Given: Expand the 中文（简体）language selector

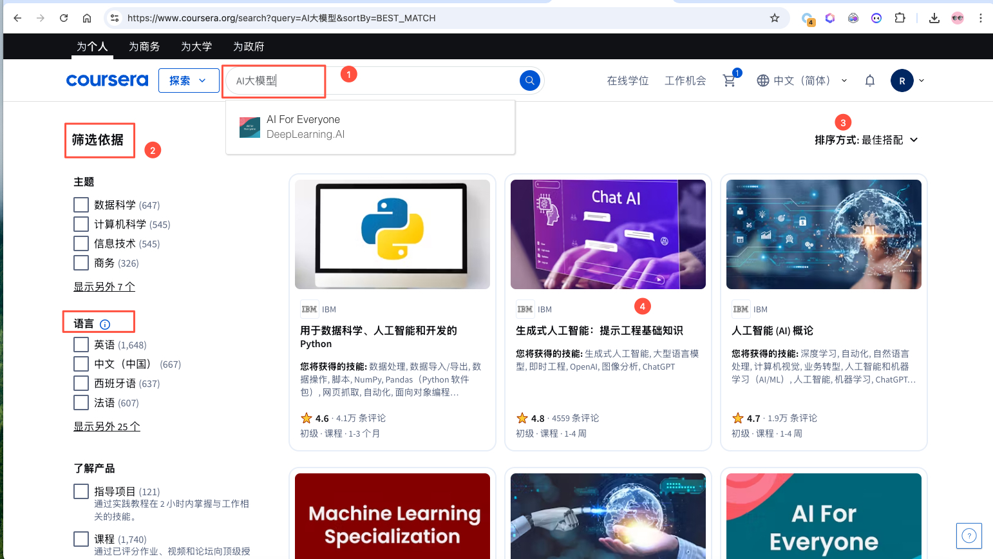Looking at the screenshot, I should [802, 81].
